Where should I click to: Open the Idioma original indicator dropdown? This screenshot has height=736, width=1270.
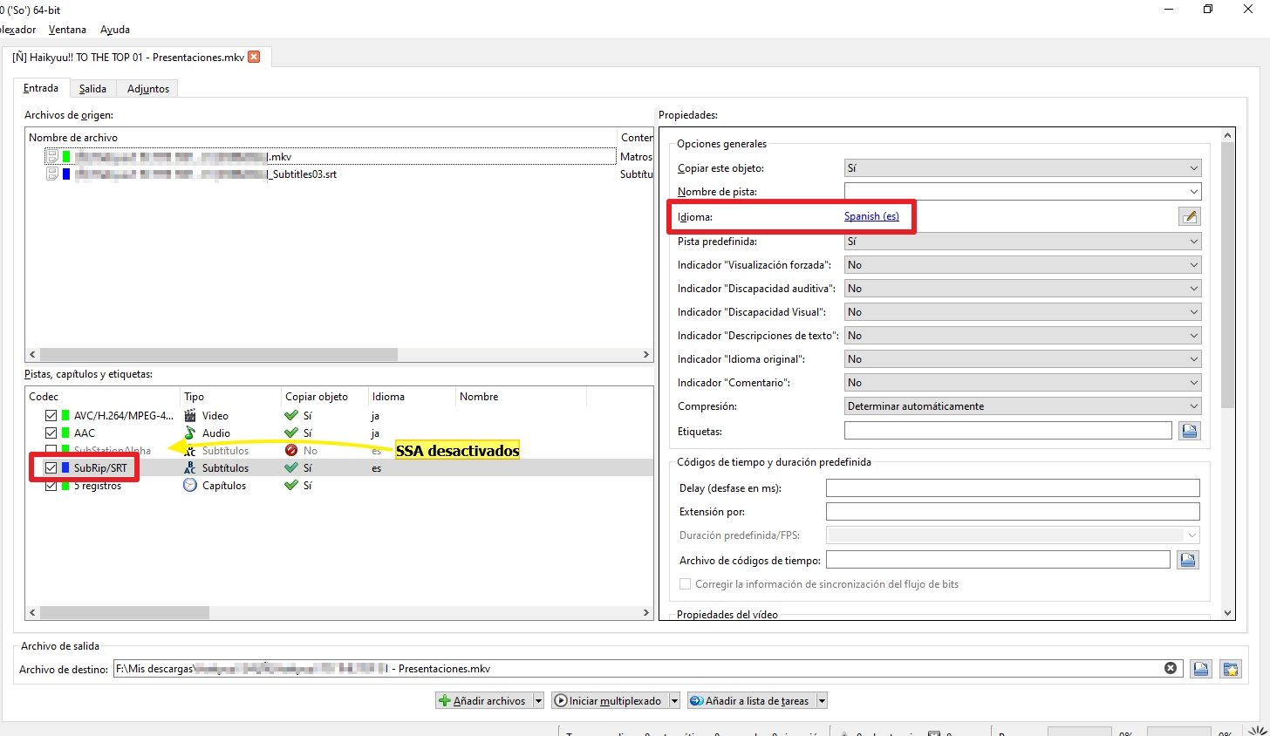pos(1022,359)
